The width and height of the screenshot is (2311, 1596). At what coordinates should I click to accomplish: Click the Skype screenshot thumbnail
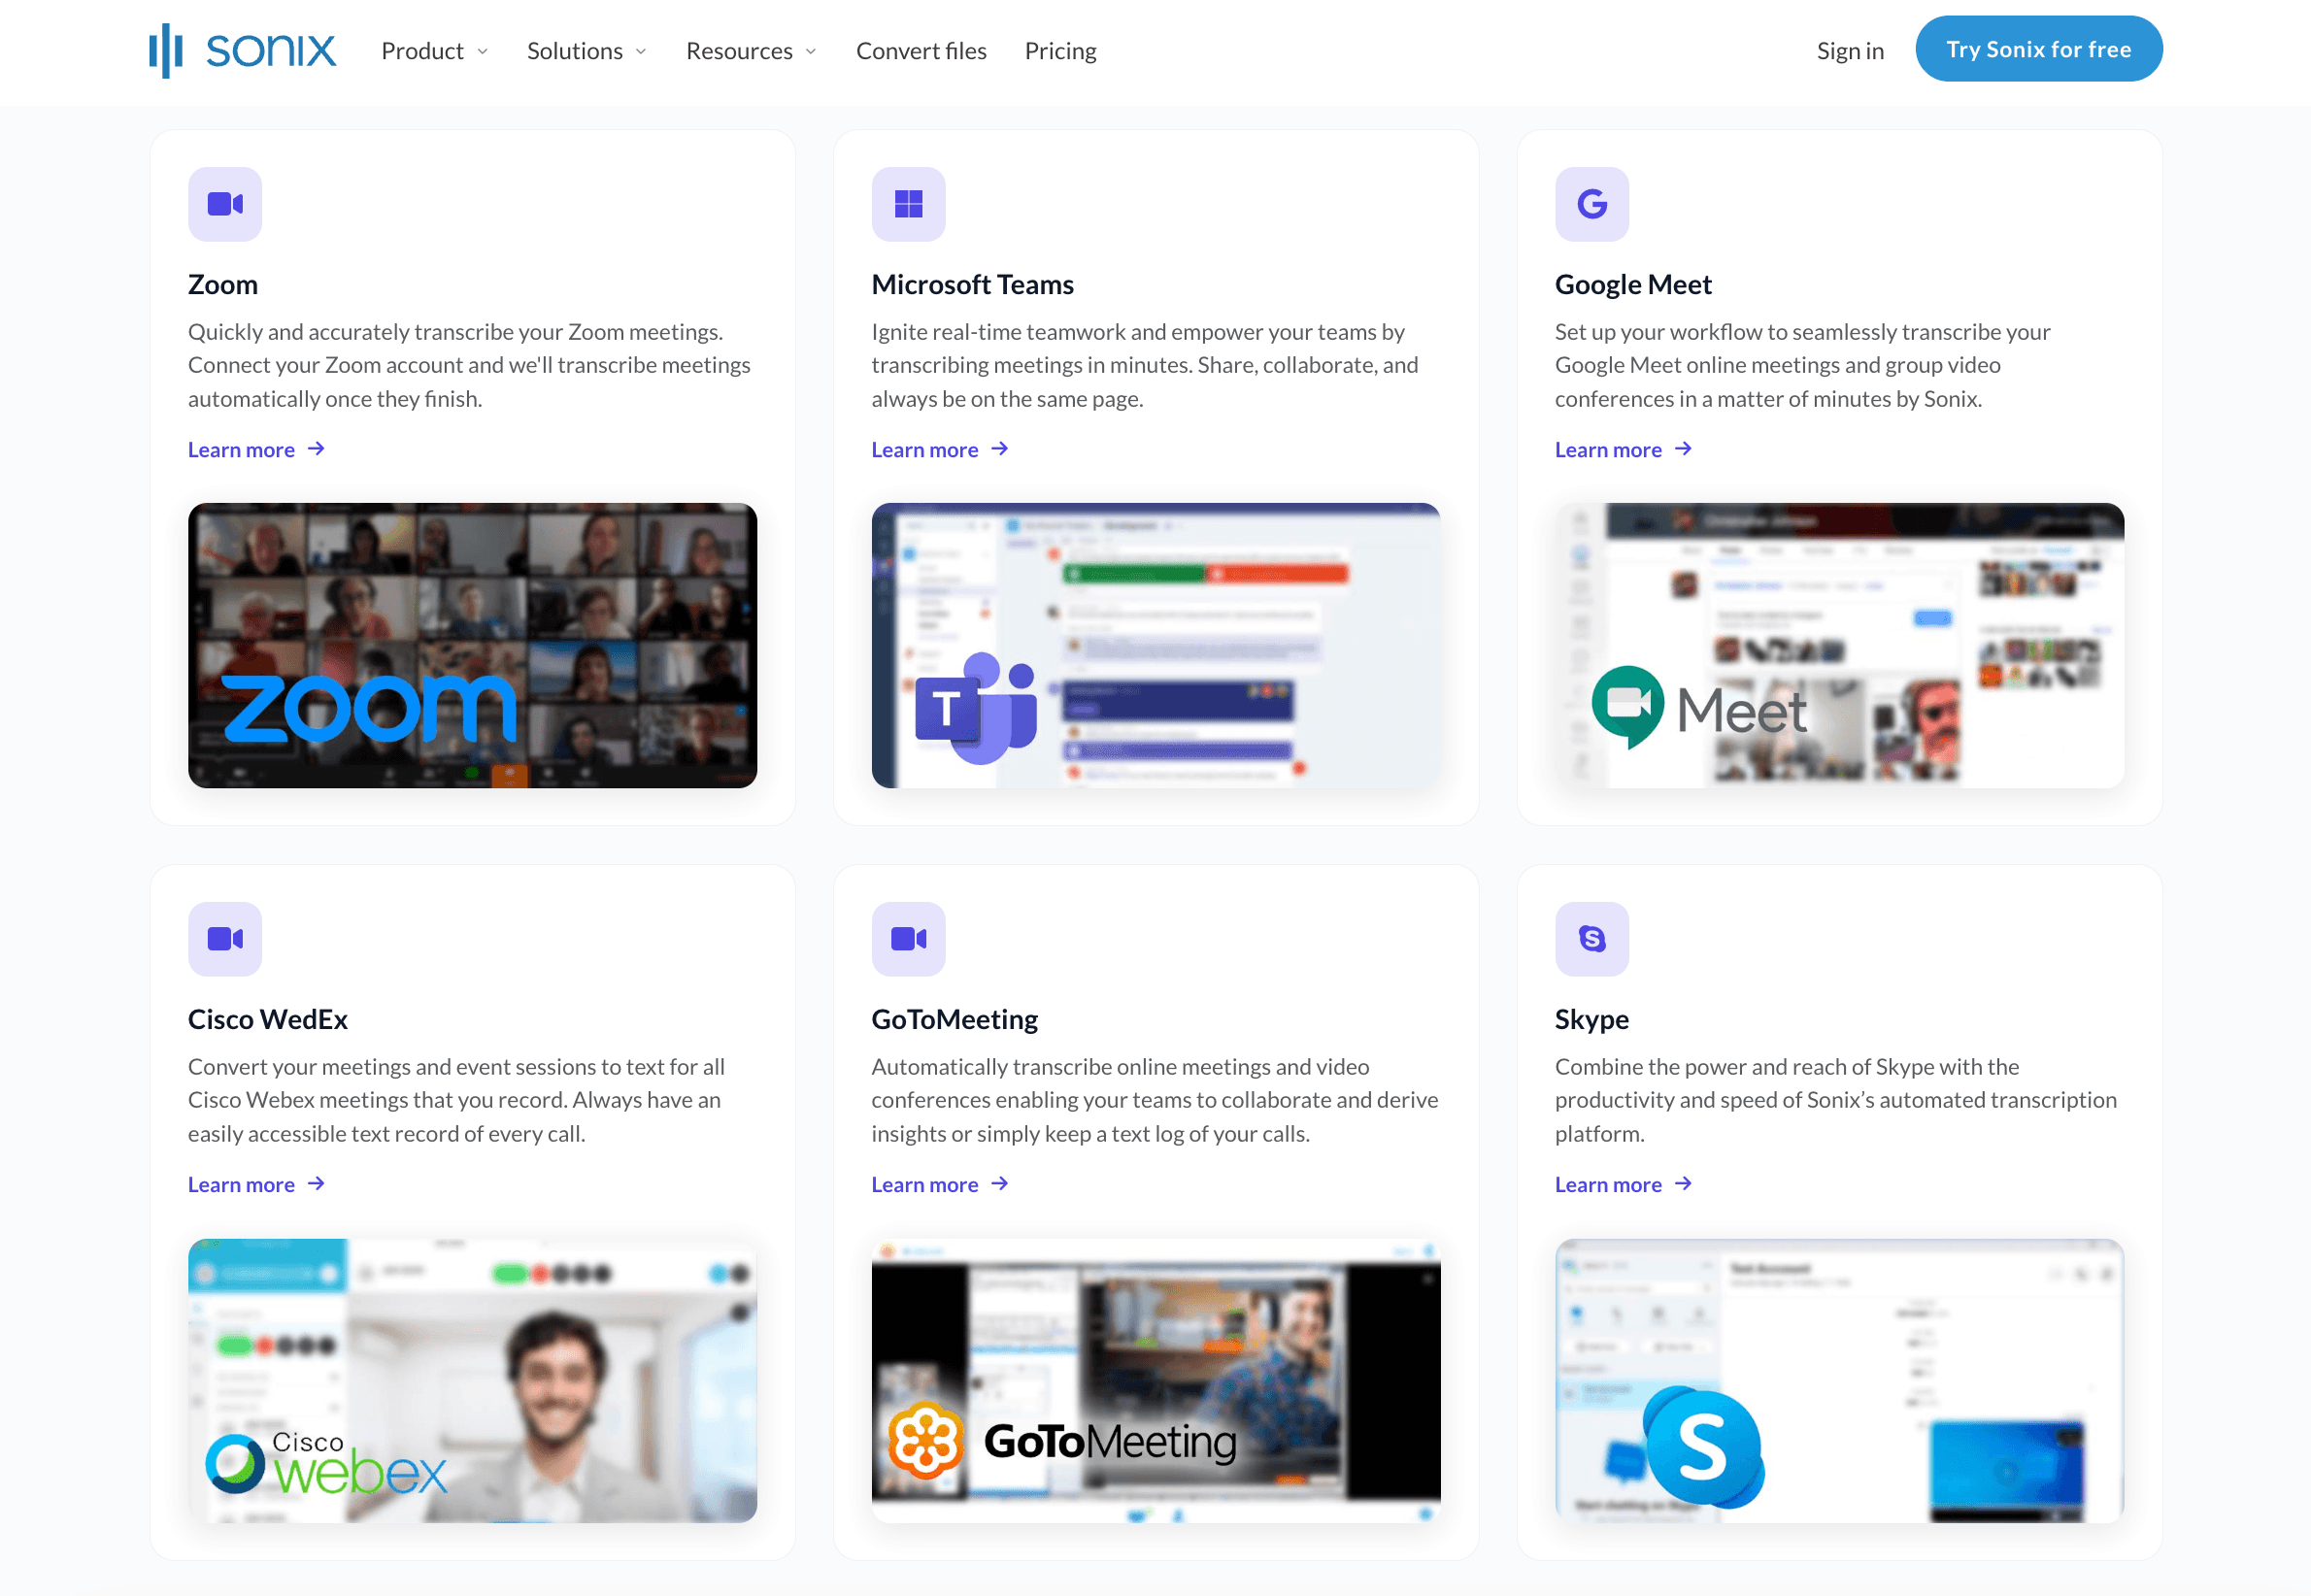tap(1839, 1381)
